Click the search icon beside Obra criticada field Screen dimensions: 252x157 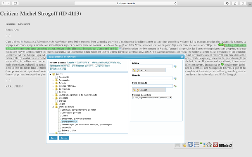tap(176, 86)
